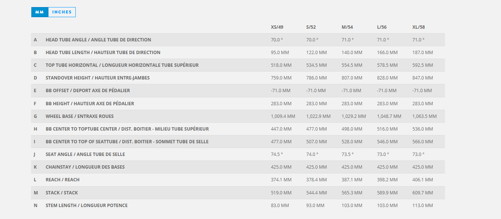Click row letter G in the table
Image resolution: width=501 pixels, height=219 pixels.
point(35,116)
